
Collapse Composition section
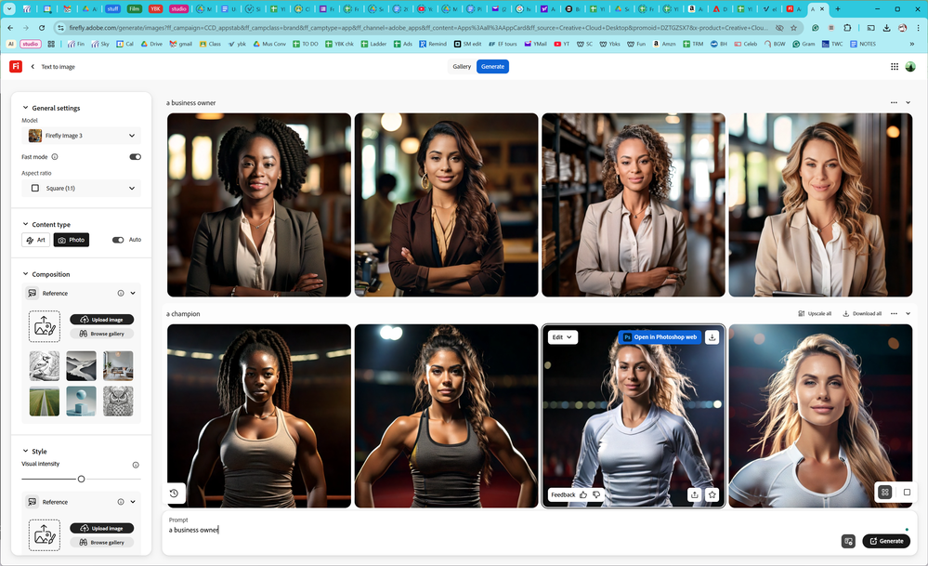tap(25, 274)
